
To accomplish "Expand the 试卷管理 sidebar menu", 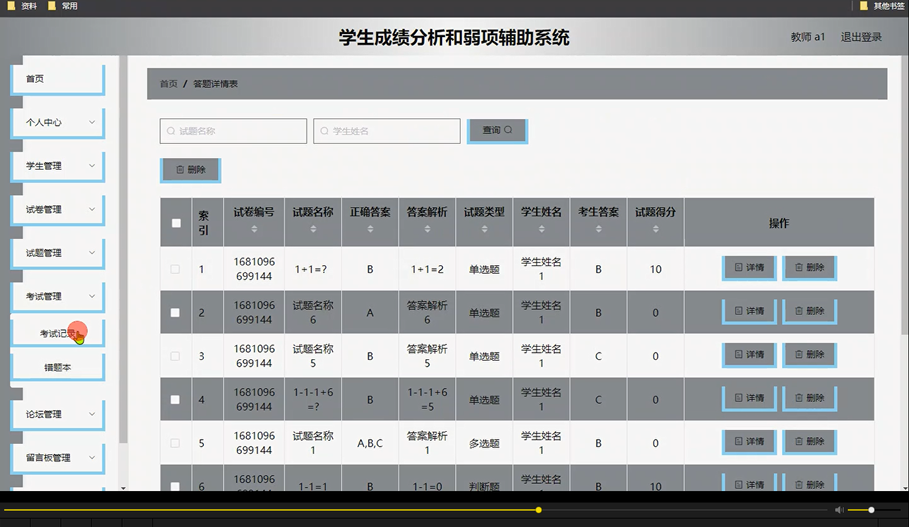I will (58, 210).
